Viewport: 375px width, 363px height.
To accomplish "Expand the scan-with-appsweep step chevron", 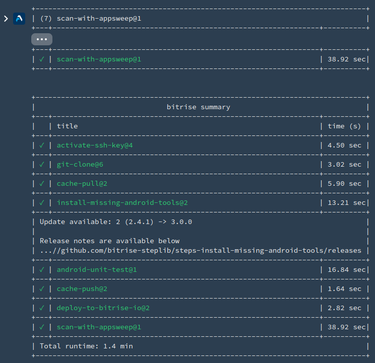I will (x=6, y=19).
